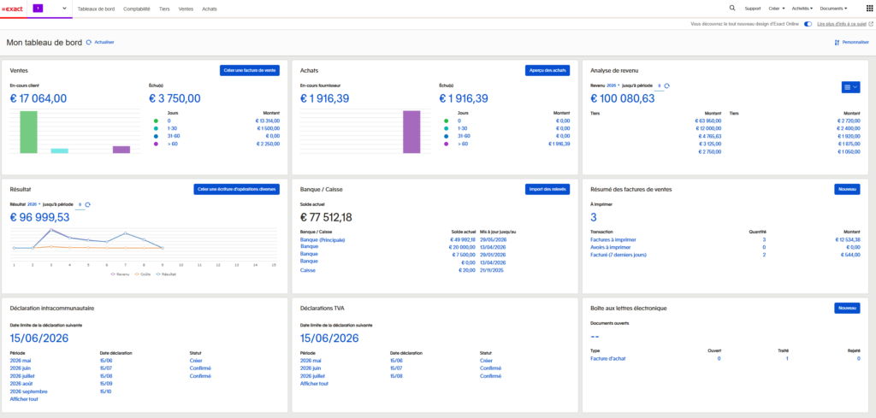
Task: Open the Personnaliser settings icon
Action: tap(837, 43)
